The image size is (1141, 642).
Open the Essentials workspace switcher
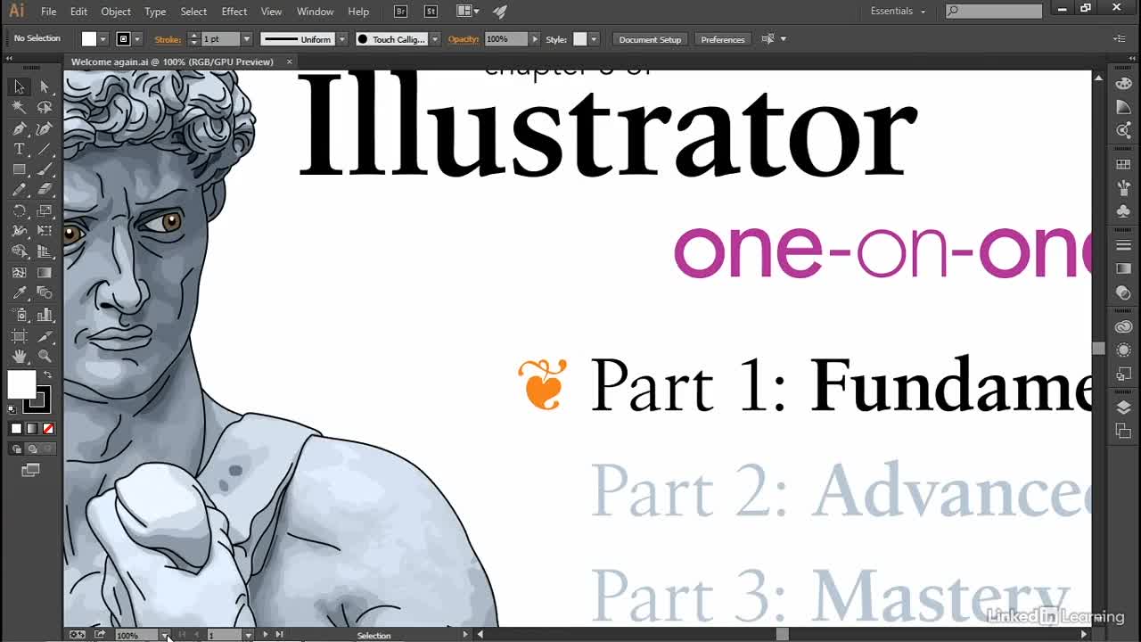point(898,12)
